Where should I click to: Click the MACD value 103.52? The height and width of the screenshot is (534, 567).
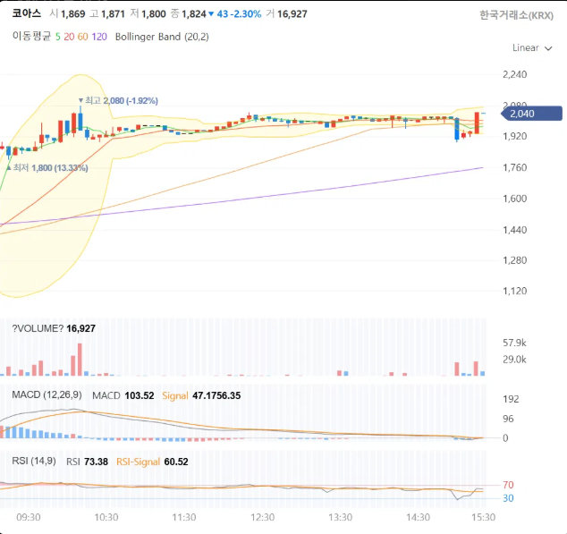pyautogui.click(x=140, y=395)
